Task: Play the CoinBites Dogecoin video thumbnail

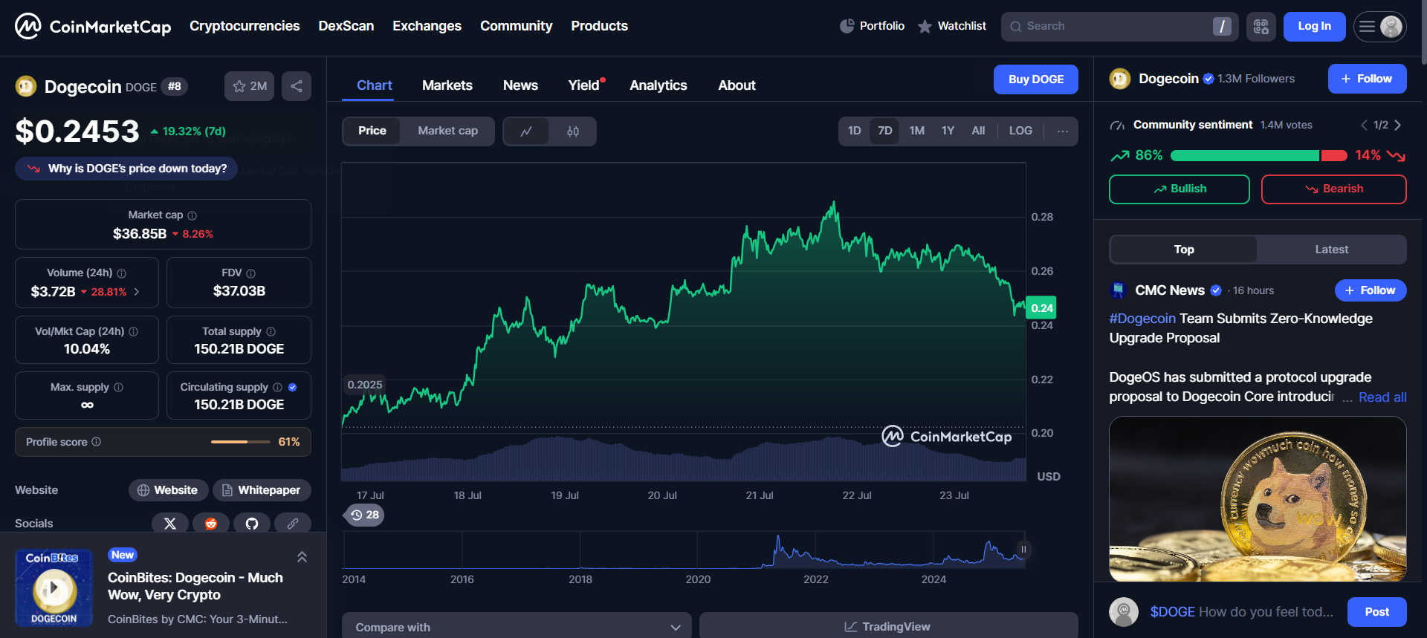Action: coord(54,588)
